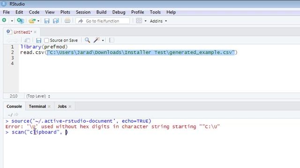The image size is (300, 168).
Task: Close the Terminal tab
Action: tap(49, 106)
